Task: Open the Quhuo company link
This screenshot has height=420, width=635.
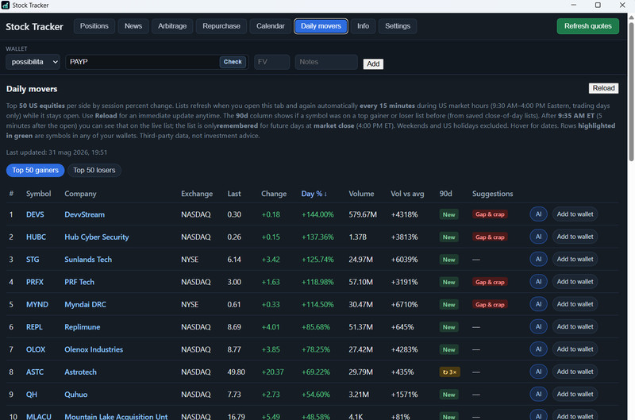Action: [x=75, y=395]
